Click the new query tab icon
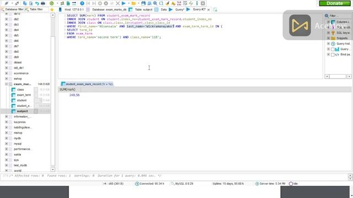 click(x=215, y=10)
